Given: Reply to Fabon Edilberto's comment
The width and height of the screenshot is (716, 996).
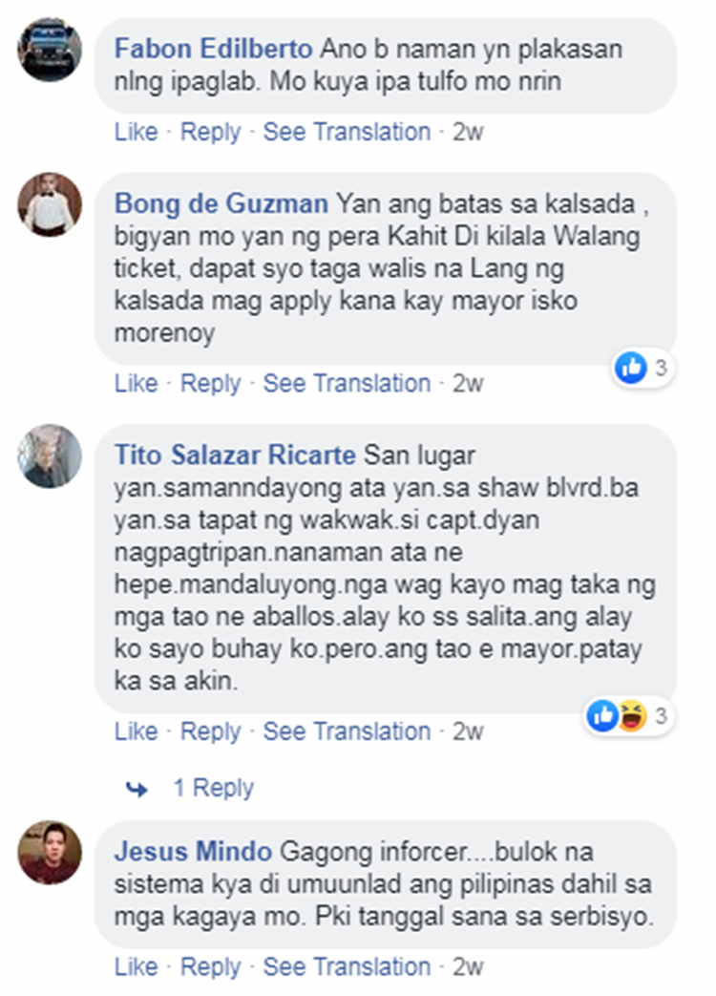Looking at the screenshot, I should pyautogui.click(x=210, y=132).
